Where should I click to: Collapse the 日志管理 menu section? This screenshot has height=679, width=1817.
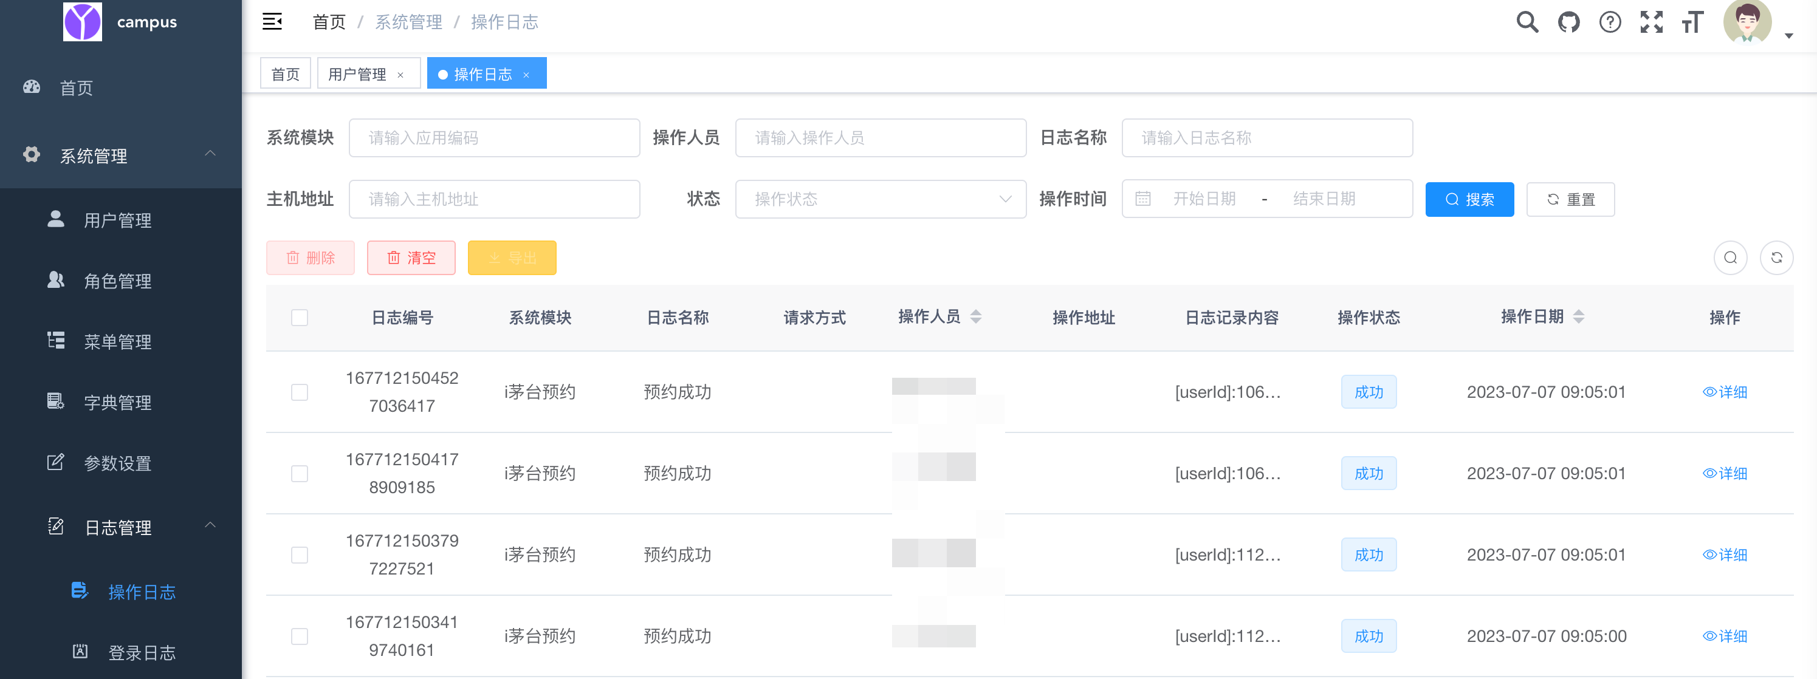point(210,526)
